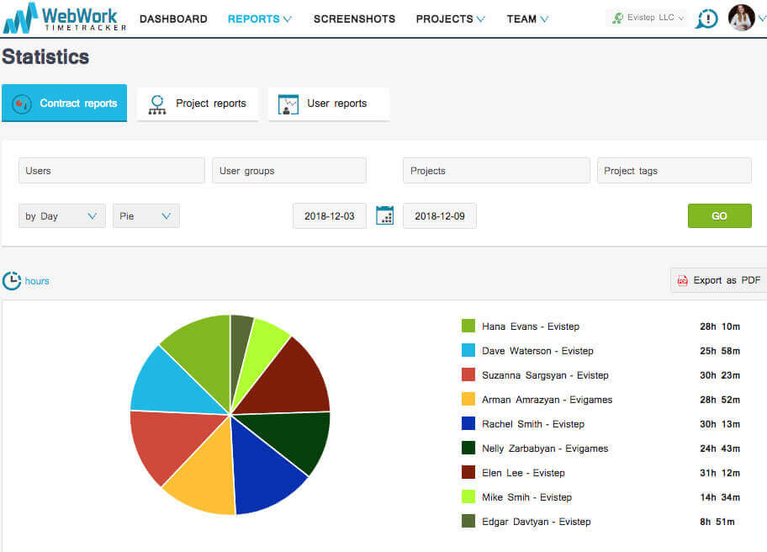Click the green GO button

720,215
